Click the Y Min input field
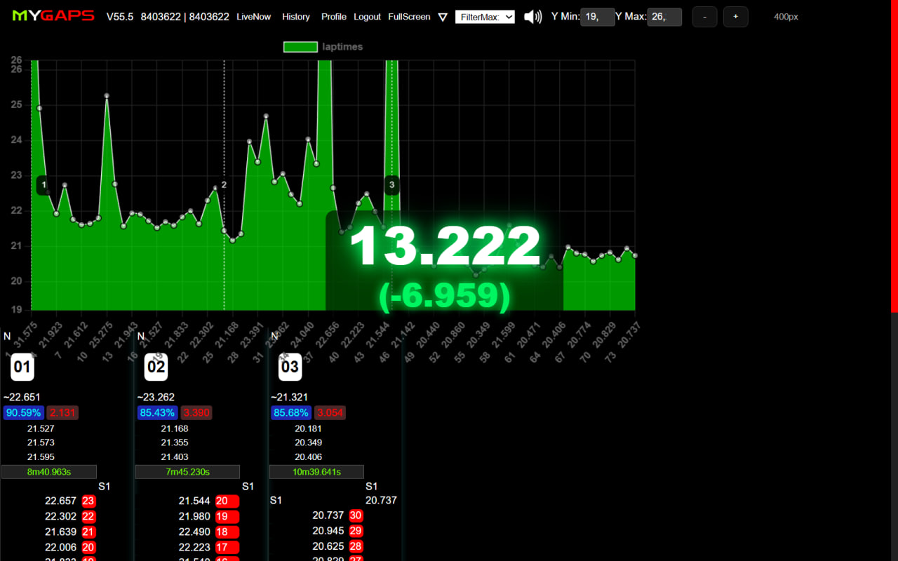The image size is (898, 561). point(598,17)
